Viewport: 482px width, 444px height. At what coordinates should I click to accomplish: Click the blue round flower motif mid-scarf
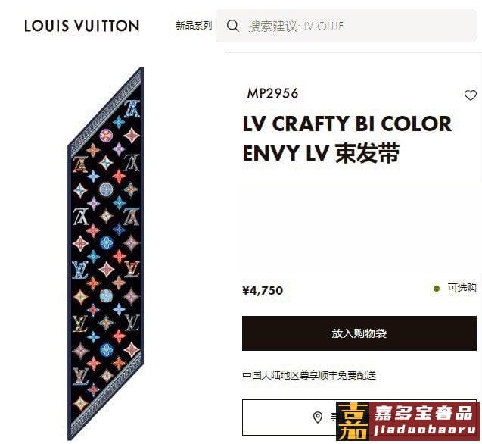[107, 243]
